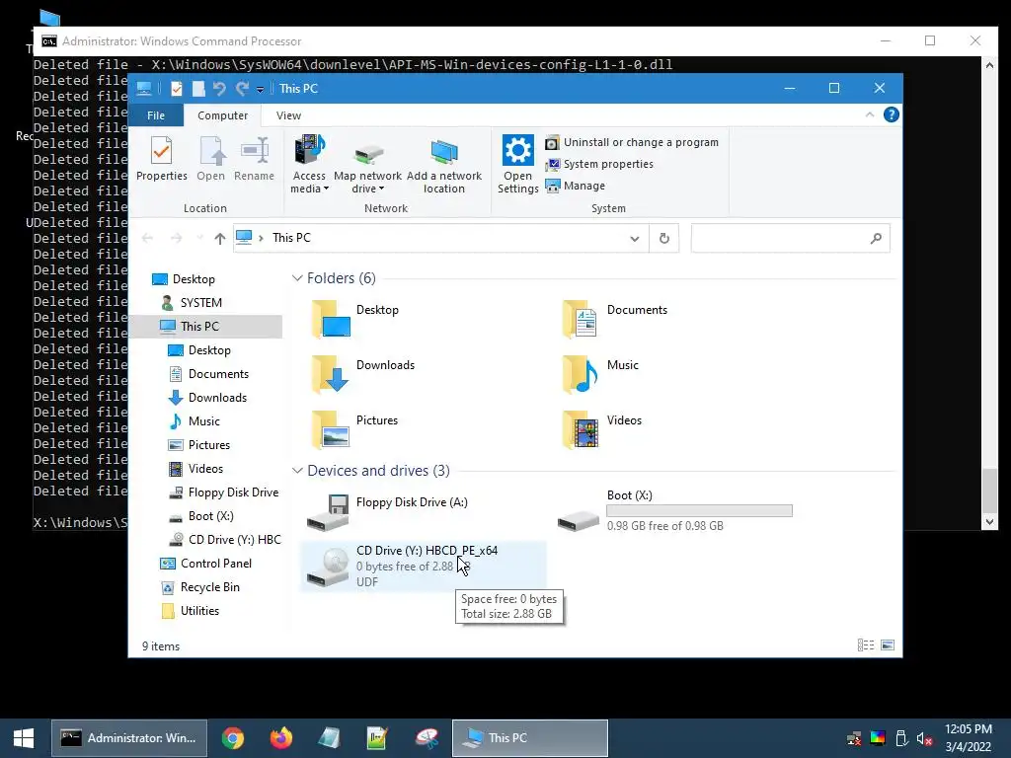1011x758 pixels.
Task: Click the Rename ribbon icon
Action: (254, 159)
